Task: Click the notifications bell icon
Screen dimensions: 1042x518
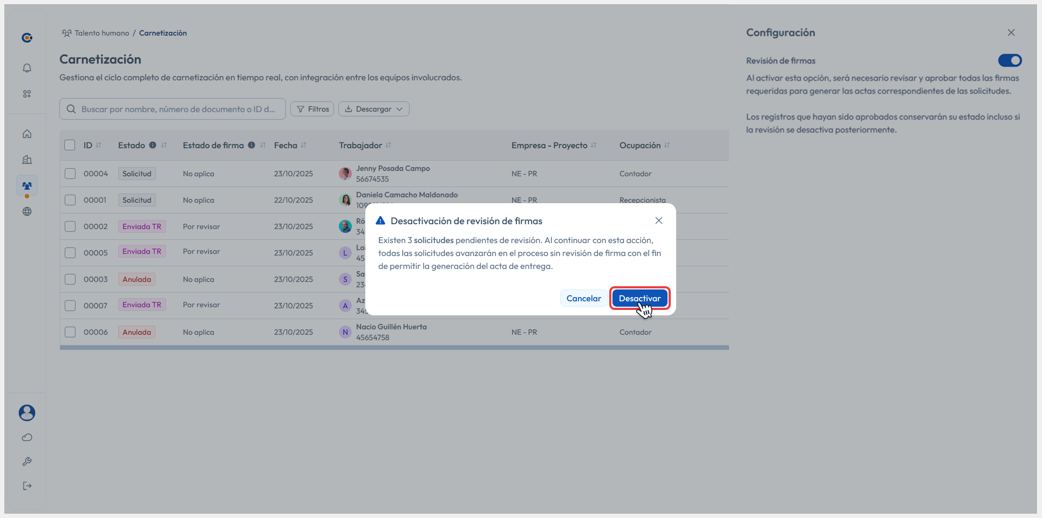Action: pyautogui.click(x=27, y=68)
